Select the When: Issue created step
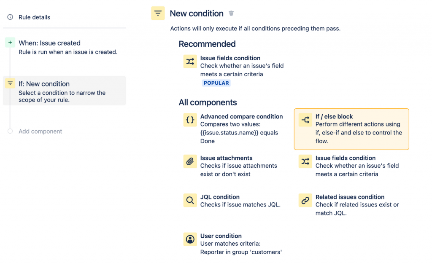This screenshot has height=263, width=432. (49, 43)
